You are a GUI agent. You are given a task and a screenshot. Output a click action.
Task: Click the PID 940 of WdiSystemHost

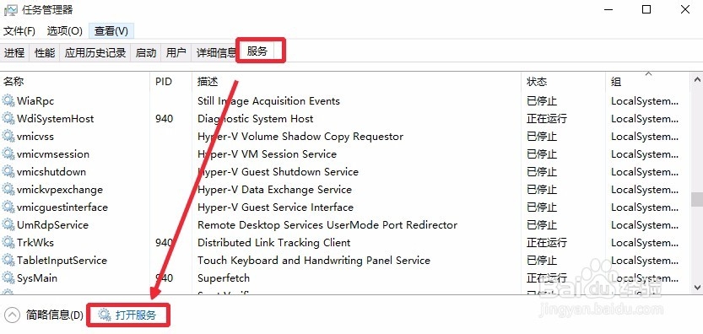tap(164, 118)
